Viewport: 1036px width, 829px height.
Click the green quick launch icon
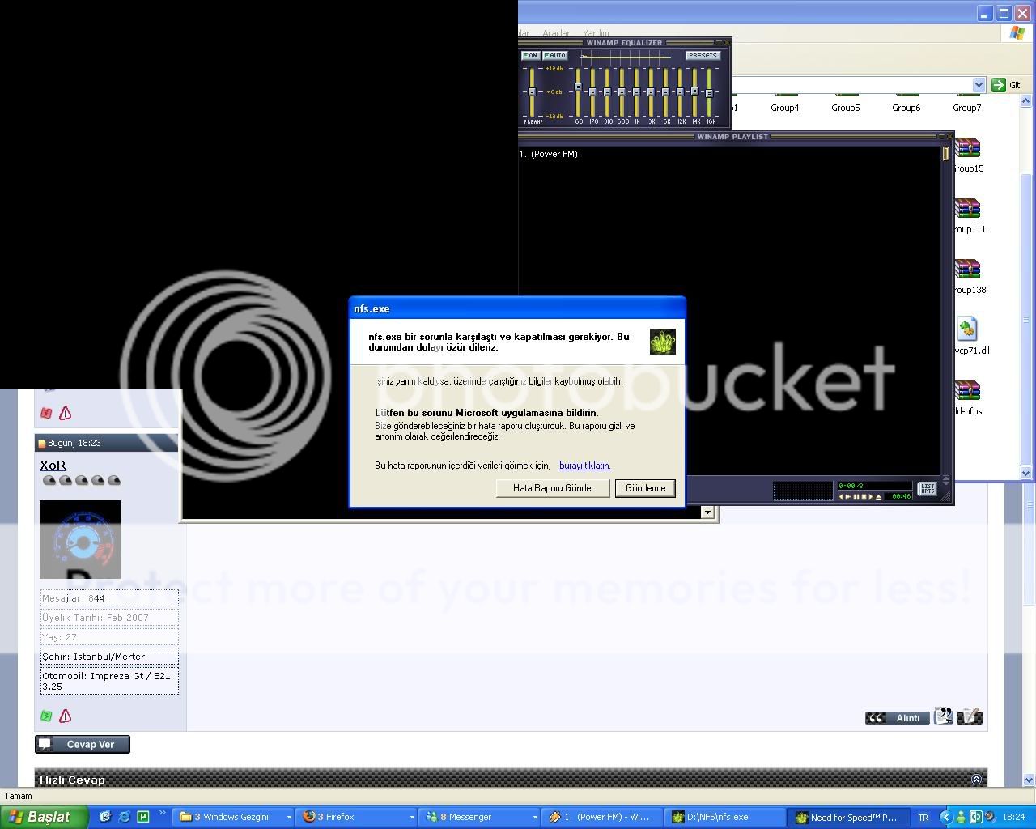tap(143, 817)
